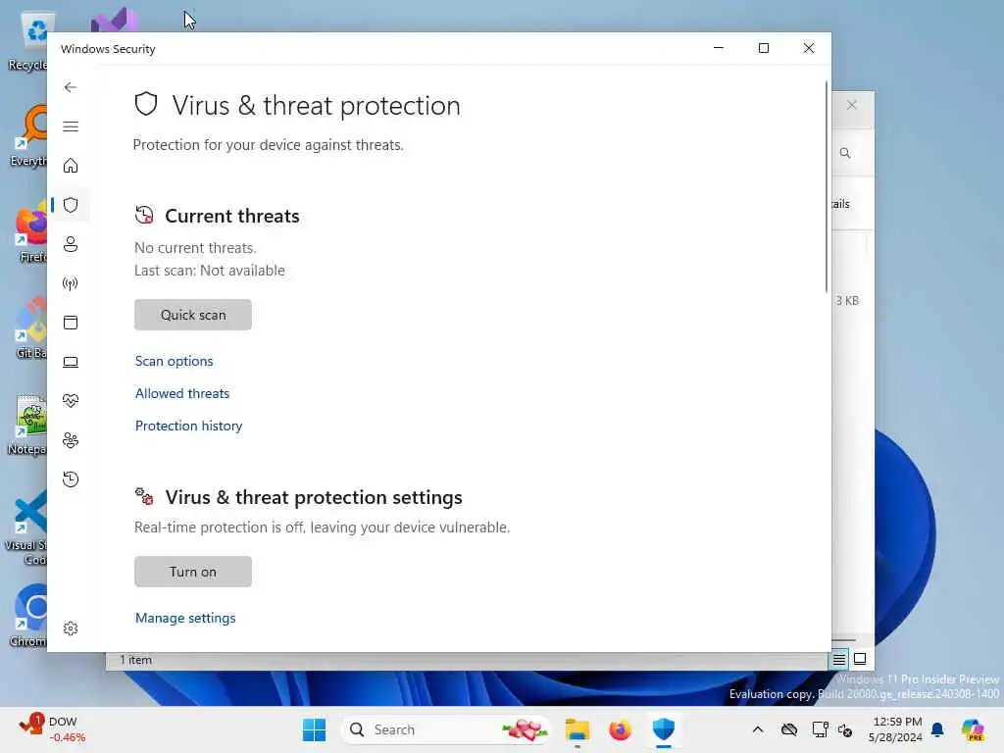Select the Git Bash desktop shortcut
This screenshot has height=753, width=1004.
[28, 328]
